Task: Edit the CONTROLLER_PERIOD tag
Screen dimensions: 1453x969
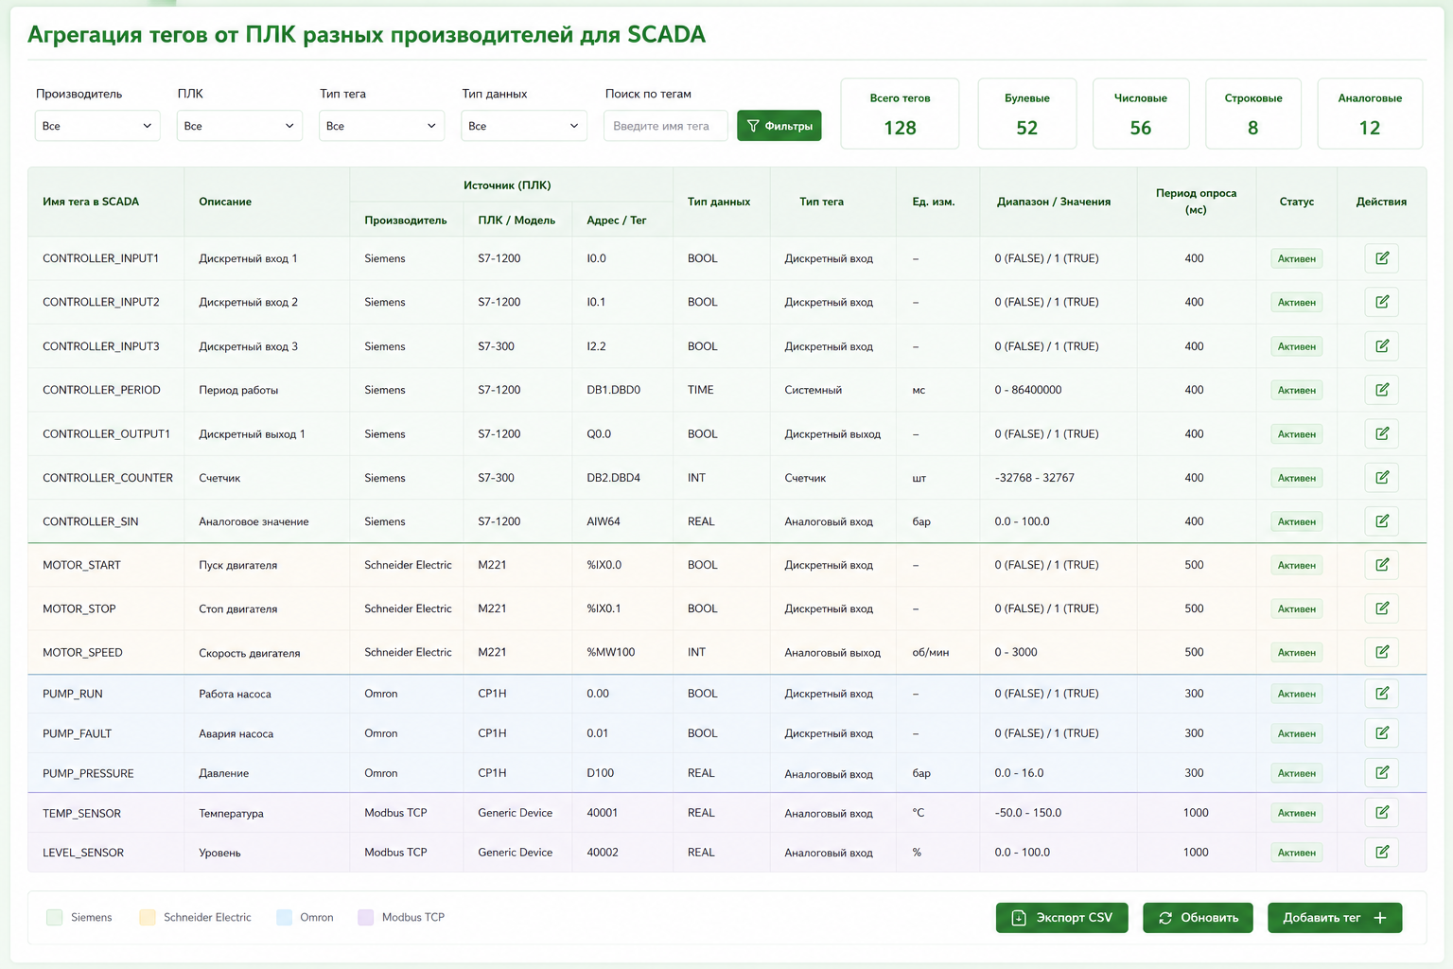Action: coord(1381,390)
